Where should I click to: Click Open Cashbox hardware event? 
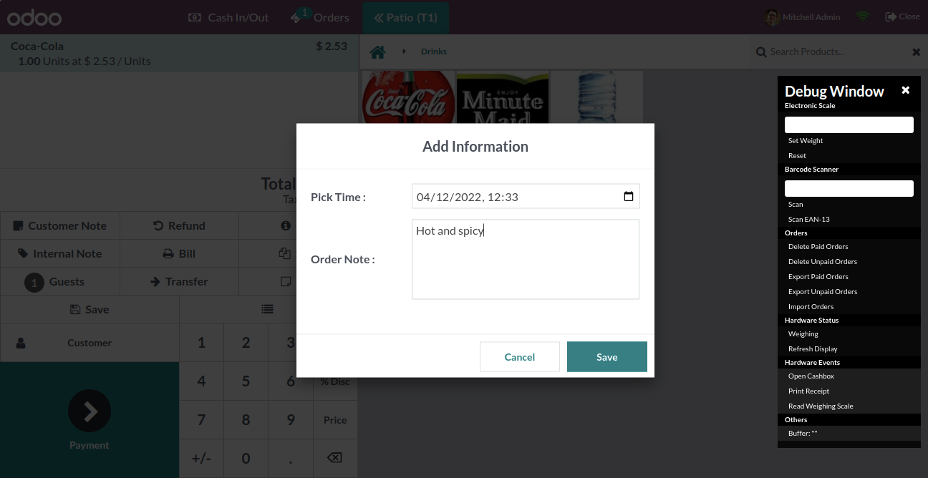pos(811,376)
